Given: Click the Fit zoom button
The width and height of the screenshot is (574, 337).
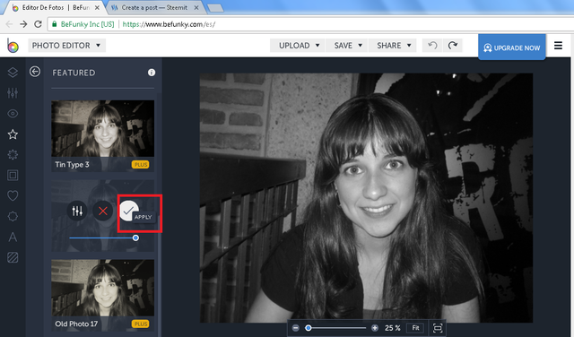Looking at the screenshot, I should (415, 328).
